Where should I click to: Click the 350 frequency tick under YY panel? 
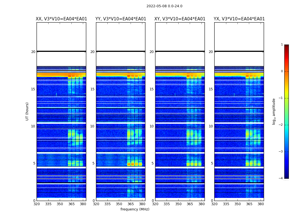pyautogui.click(x=119, y=204)
